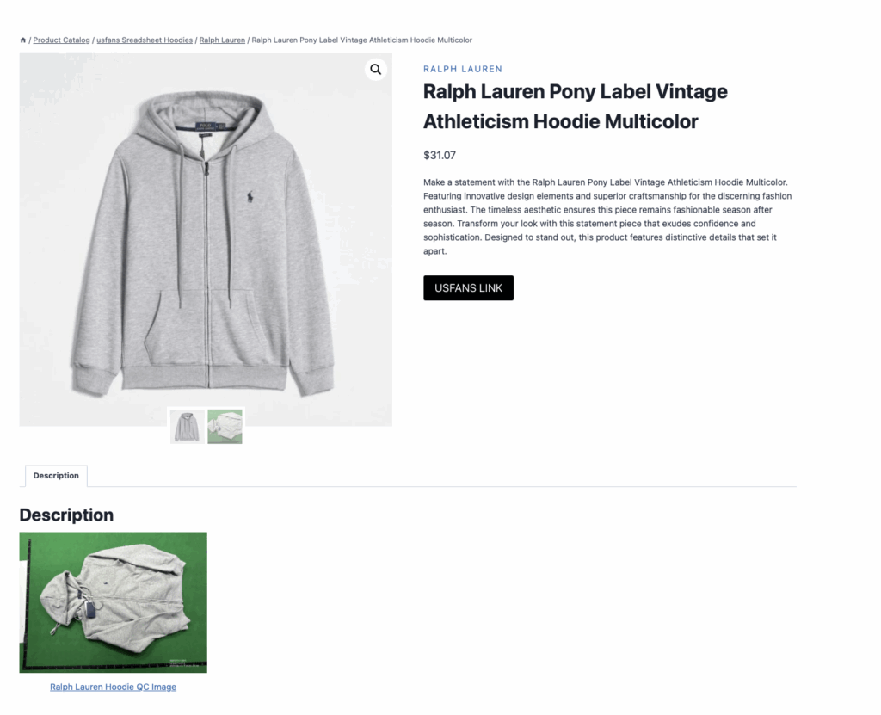Follow the Ralph Lauren breadcrumb link
The image size is (881, 715).
(222, 40)
